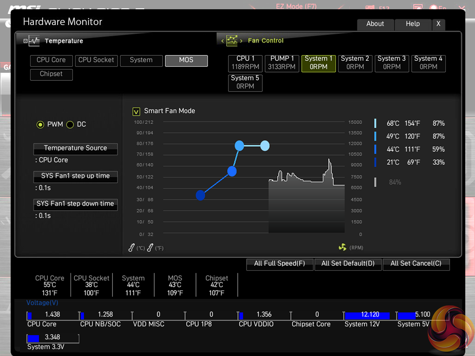The image size is (475, 356).
Task: Click the Fahrenheit thermometer icon
Action: click(150, 248)
